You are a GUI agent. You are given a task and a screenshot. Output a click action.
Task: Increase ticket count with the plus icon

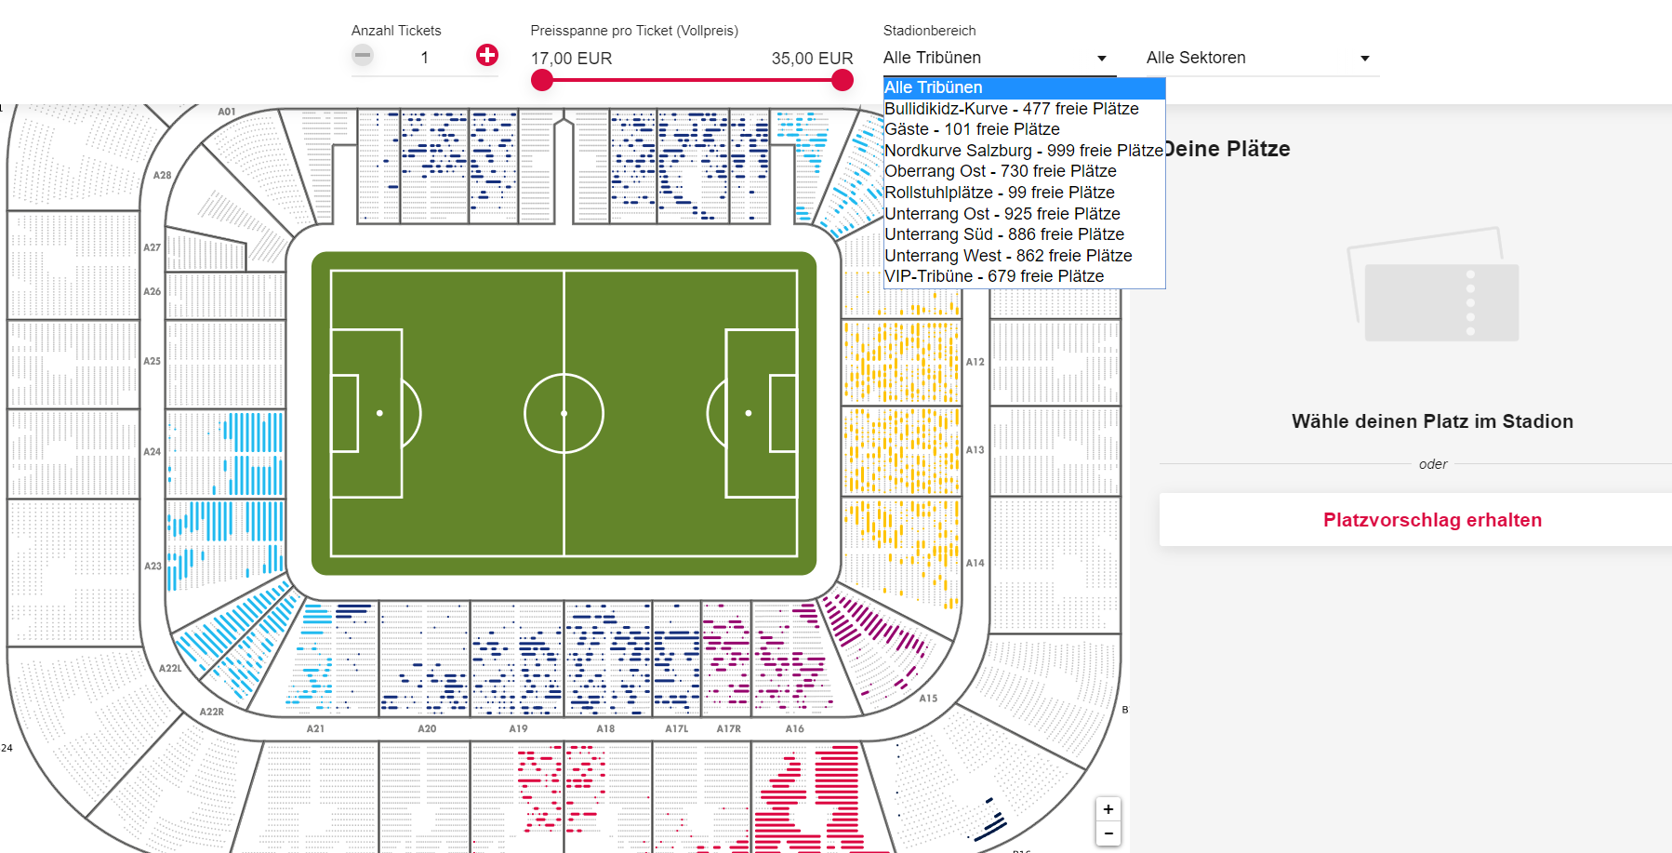pyautogui.click(x=487, y=55)
